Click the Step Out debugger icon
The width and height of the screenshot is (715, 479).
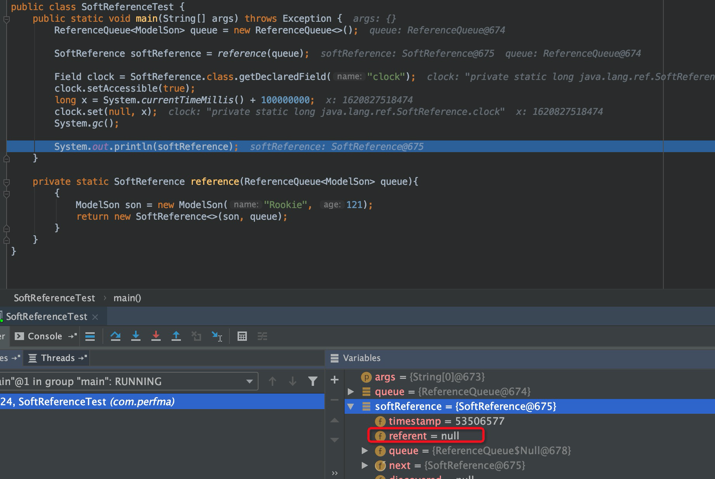tap(176, 336)
